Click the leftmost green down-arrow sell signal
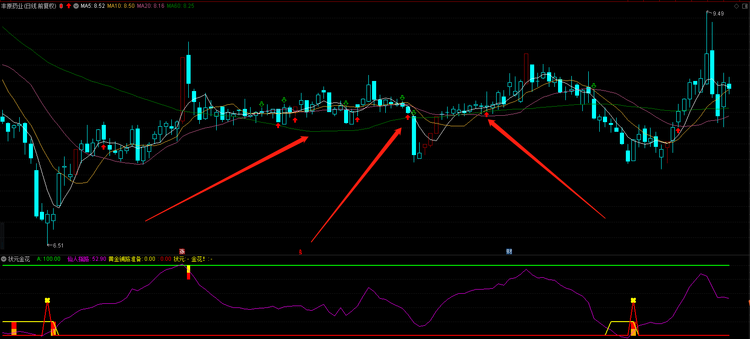The height and width of the screenshot is (339, 750). (262, 104)
